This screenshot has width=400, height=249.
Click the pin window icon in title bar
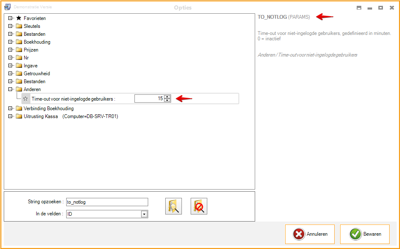359,7
